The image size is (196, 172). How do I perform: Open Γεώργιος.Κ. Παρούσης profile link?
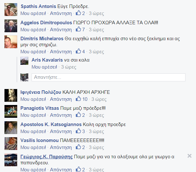(47, 157)
